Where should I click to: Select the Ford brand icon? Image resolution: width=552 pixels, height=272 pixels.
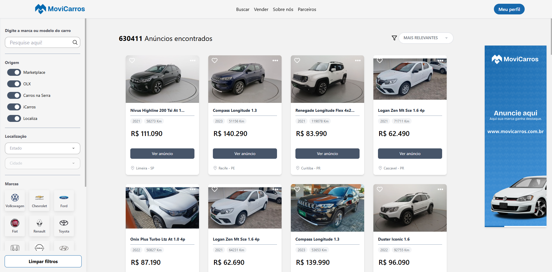click(x=64, y=201)
